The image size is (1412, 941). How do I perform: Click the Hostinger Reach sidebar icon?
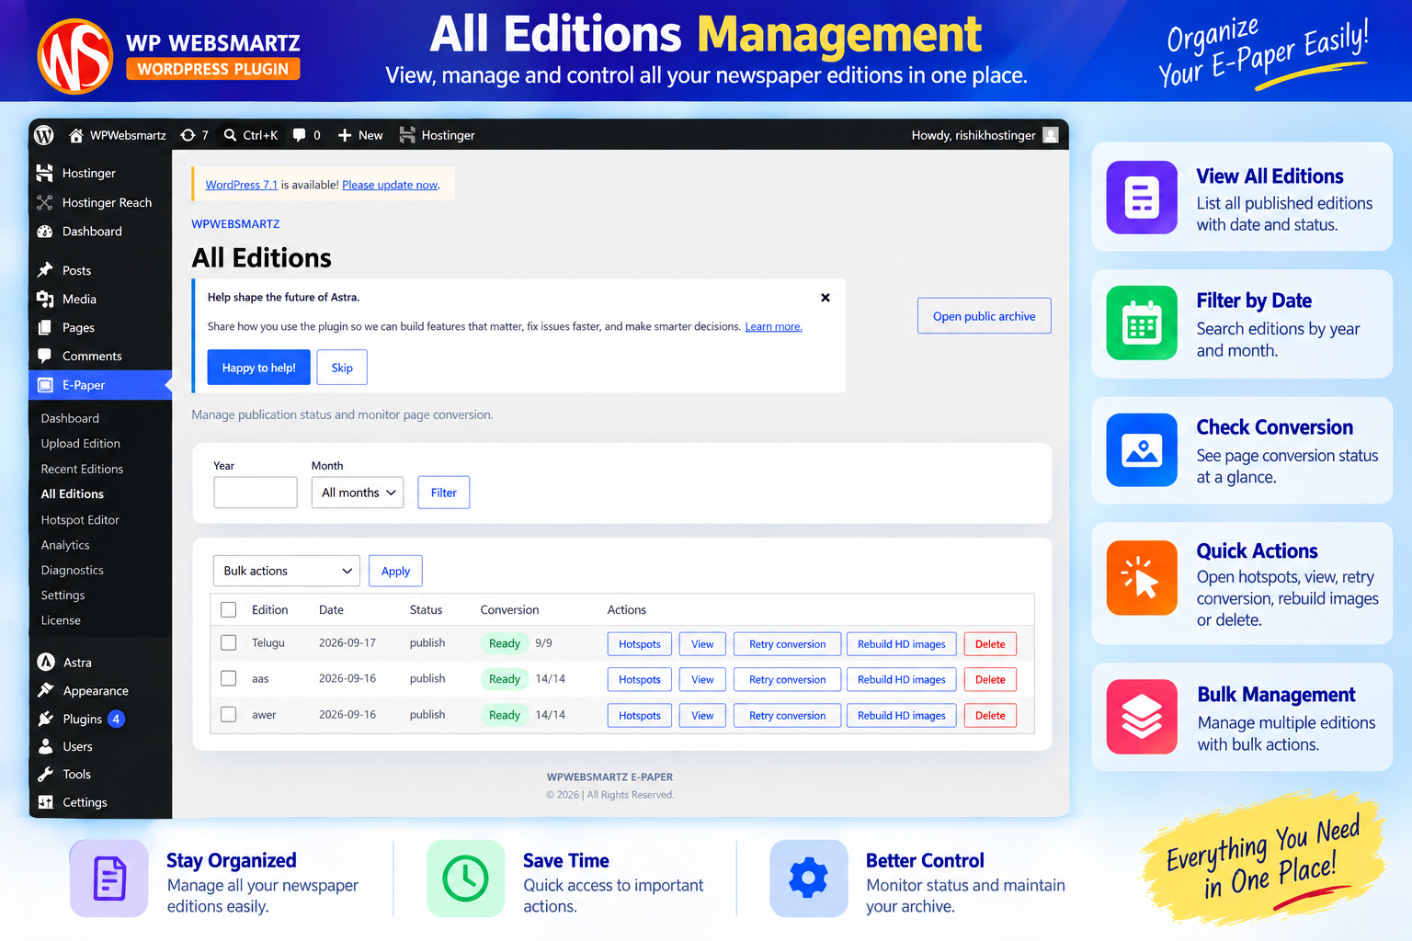44,202
